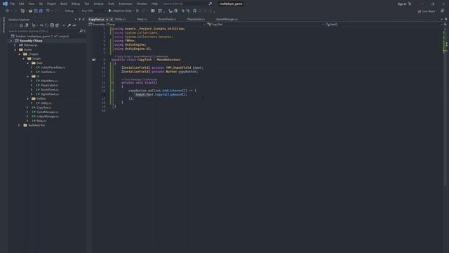The image size is (449, 253).
Task: Open the Edit menu
Action: pos(22,4)
